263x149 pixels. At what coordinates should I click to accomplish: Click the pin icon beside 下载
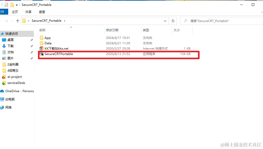click(x=31, y=46)
